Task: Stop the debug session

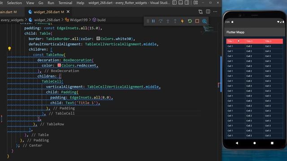Action: tap(197, 21)
